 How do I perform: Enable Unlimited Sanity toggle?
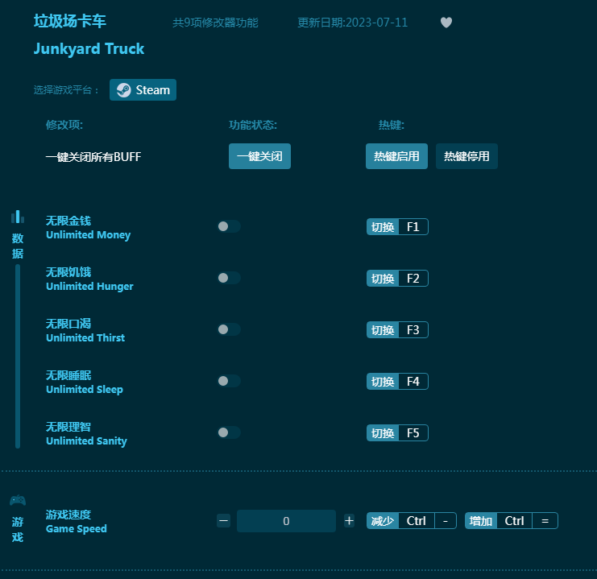click(x=229, y=432)
